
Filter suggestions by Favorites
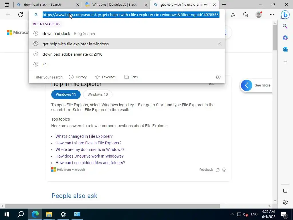click(x=105, y=77)
